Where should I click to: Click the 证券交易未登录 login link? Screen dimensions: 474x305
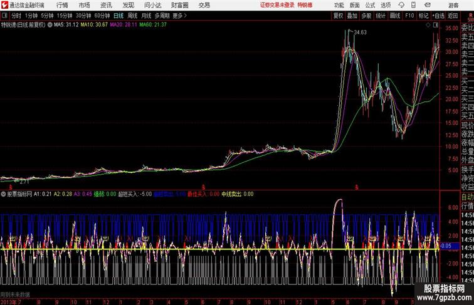[x=277, y=5]
